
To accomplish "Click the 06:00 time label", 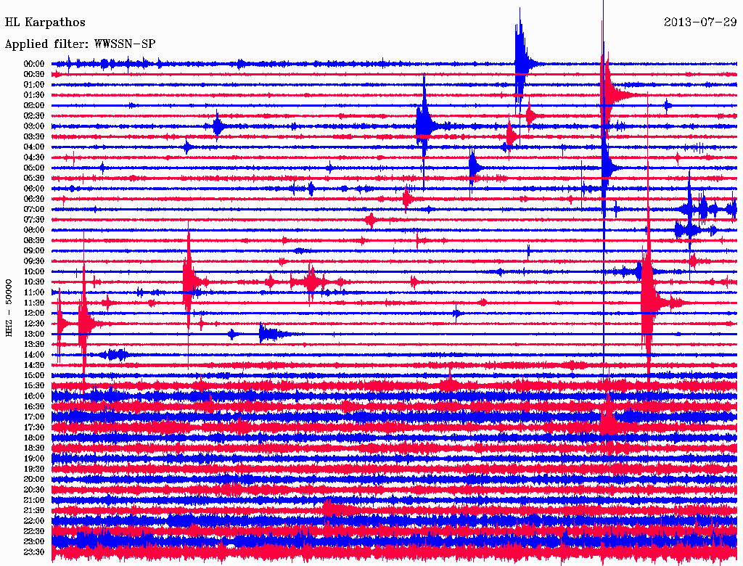I will pos(34,188).
